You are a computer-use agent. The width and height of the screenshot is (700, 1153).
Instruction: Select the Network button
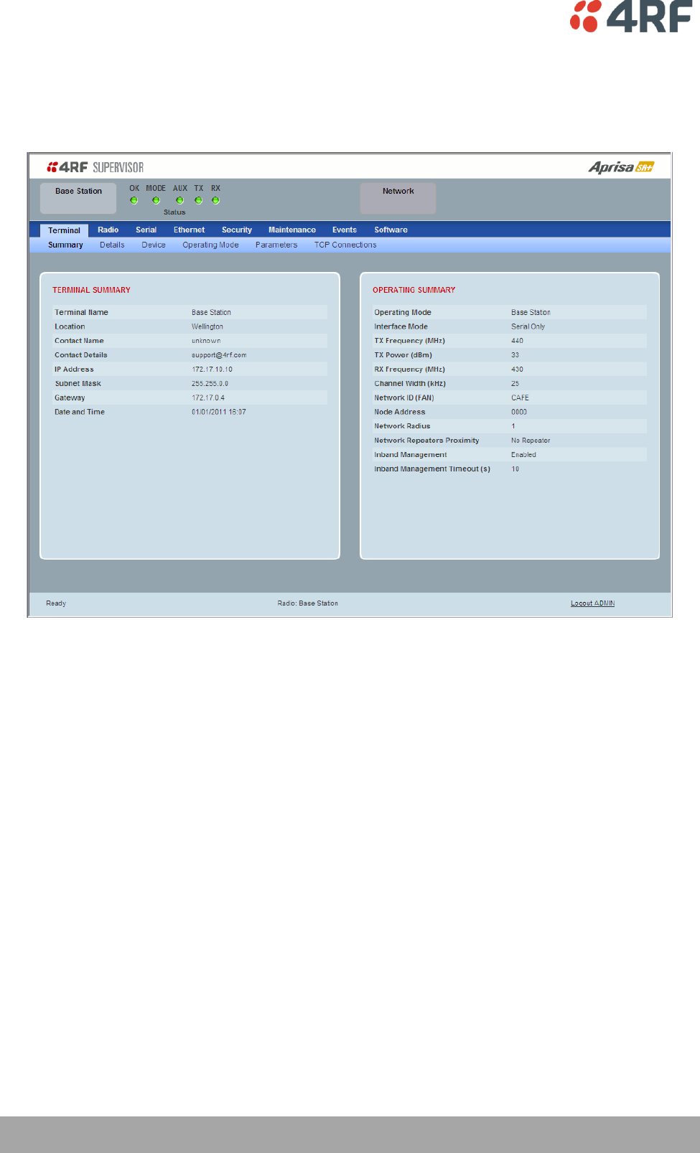point(398,198)
